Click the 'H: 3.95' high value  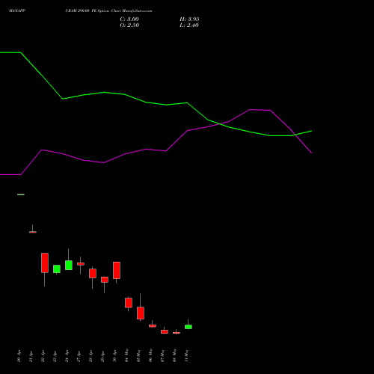[x=189, y=19]
